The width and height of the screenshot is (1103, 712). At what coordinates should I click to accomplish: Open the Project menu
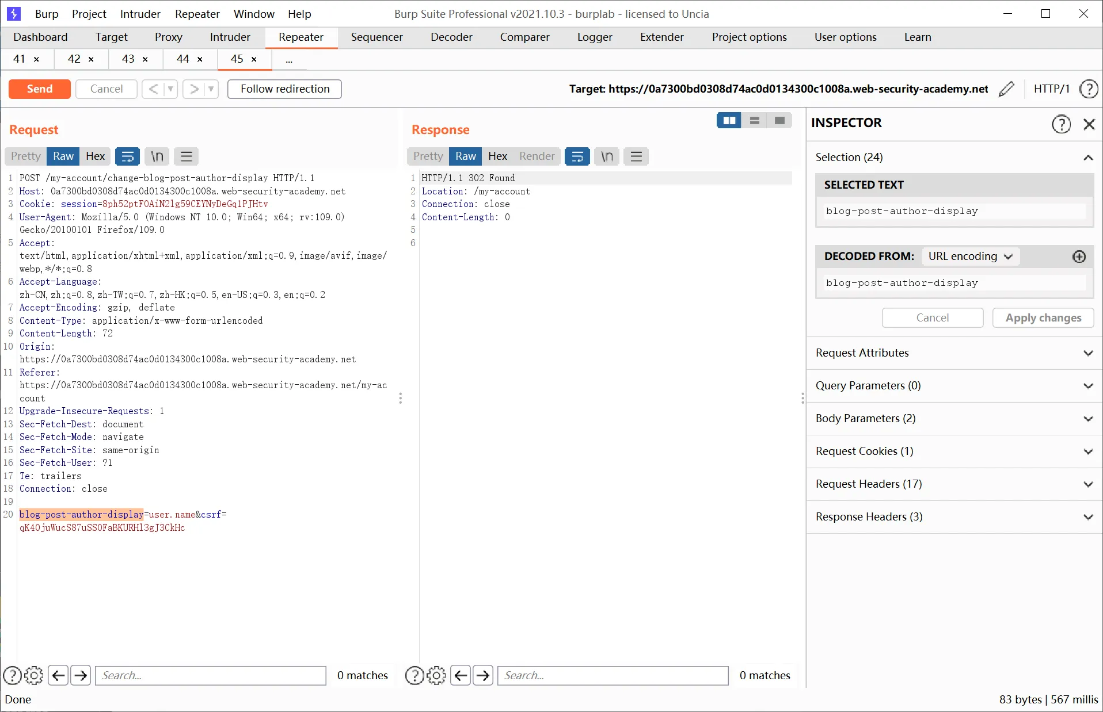[x=89, y=14]
